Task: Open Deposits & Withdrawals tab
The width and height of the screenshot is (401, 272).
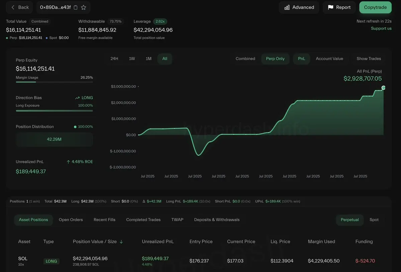Action: (x=217, y=220)
